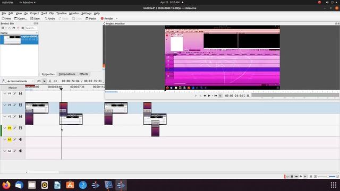Collapse audio track A2 using its chevron
Viewport: 340px width, 191px height.
5,151
